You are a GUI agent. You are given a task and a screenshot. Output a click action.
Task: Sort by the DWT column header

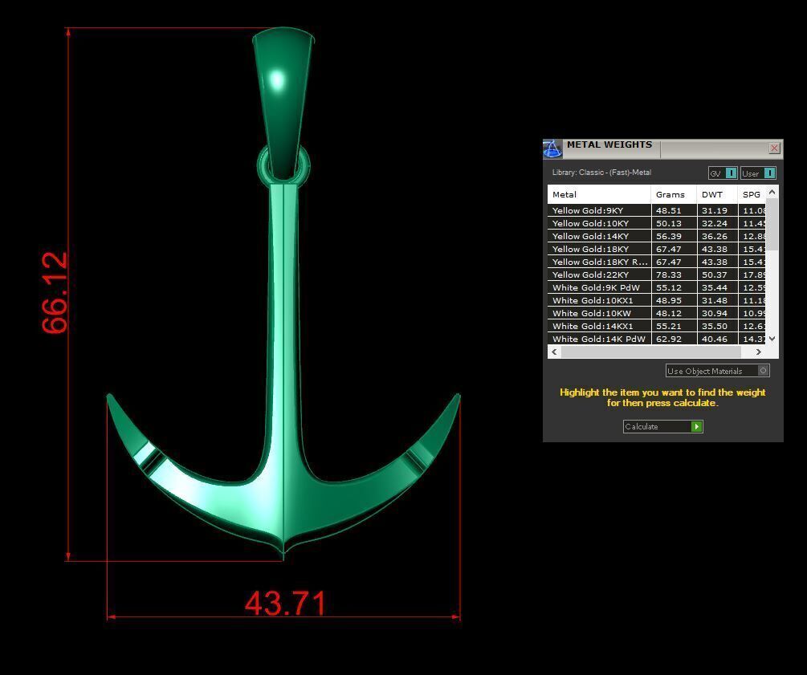pyautogui.click(x=717, y=194)
